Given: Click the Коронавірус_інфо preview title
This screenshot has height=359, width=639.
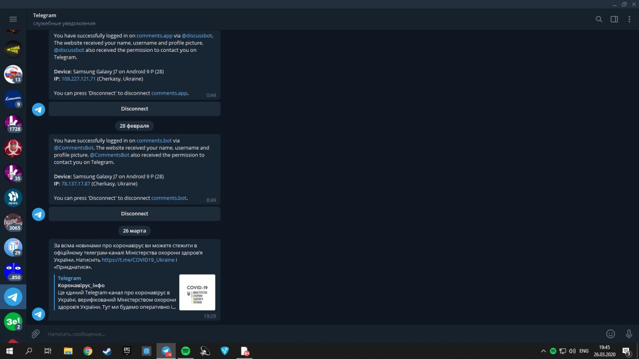Looking at the screenshot, I should pos(81,285).
